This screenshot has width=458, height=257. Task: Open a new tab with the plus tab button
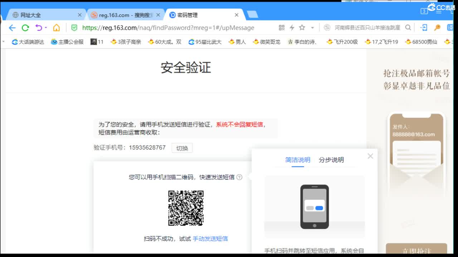point(252,14)
